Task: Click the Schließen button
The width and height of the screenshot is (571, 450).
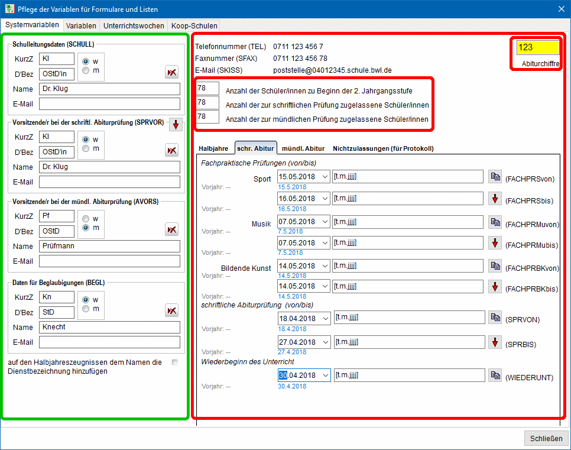Action: 546,438
